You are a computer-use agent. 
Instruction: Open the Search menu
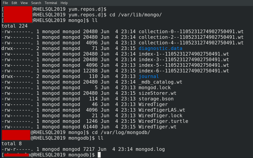click(x=36, y=3)
